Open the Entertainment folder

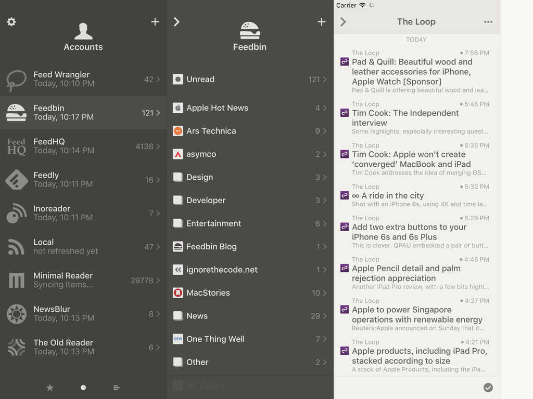point(250,223)
